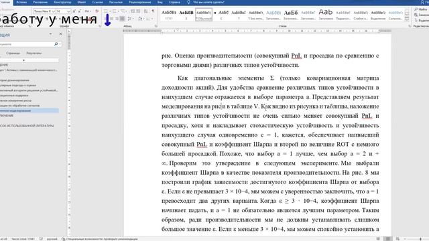Switch to the Макет tab
This screenshot has height=241, width=429.
(82, 2)
